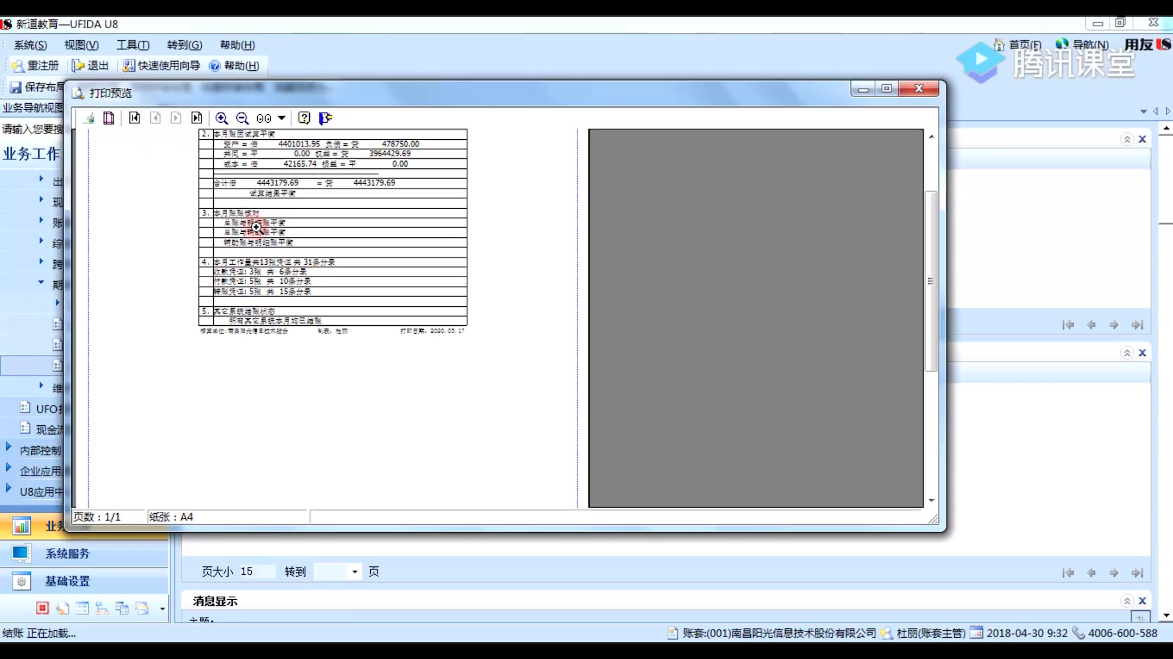Go to next page in 页大小 pager

tap(1114, 573)
